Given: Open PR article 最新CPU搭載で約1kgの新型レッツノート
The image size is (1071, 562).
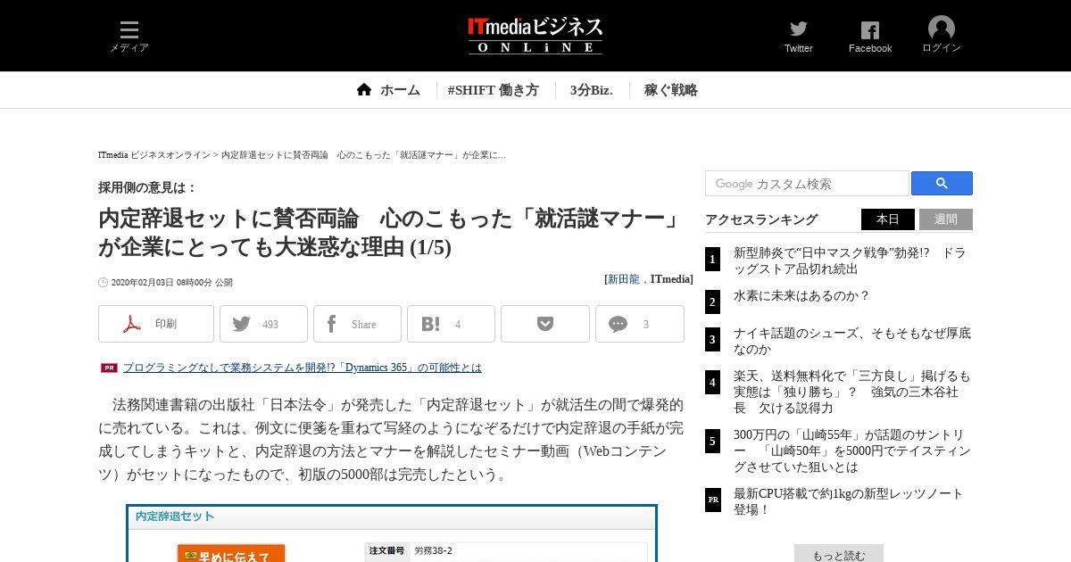Looking at the screenshot, I should coord(849,501).
